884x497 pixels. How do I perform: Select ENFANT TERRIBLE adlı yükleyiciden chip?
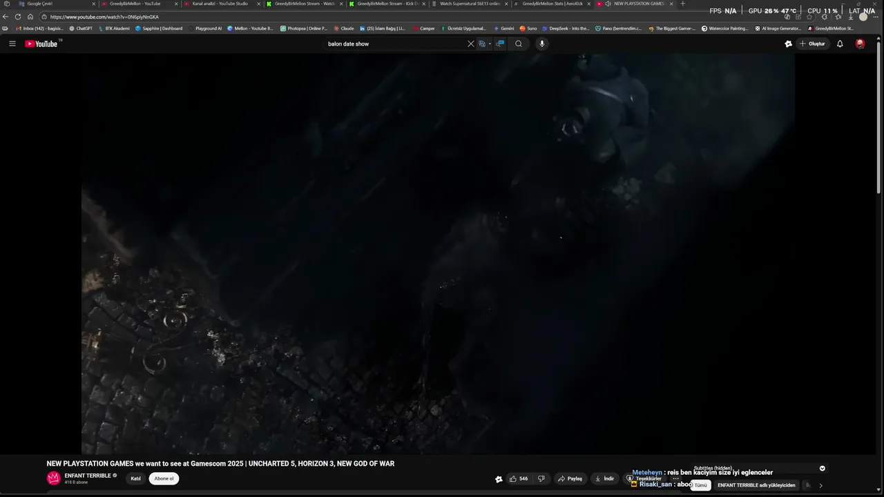click(756, 485)
